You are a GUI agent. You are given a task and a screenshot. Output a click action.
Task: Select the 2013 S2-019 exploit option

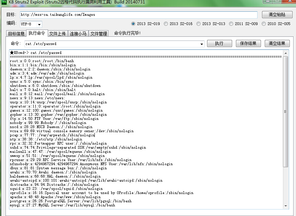click(146, 24)
